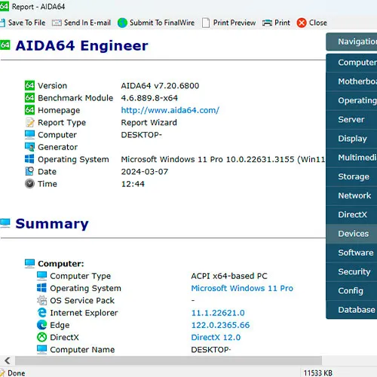
Task: Click the Homepage row AIDA64 icon
Action: [29, 110]
